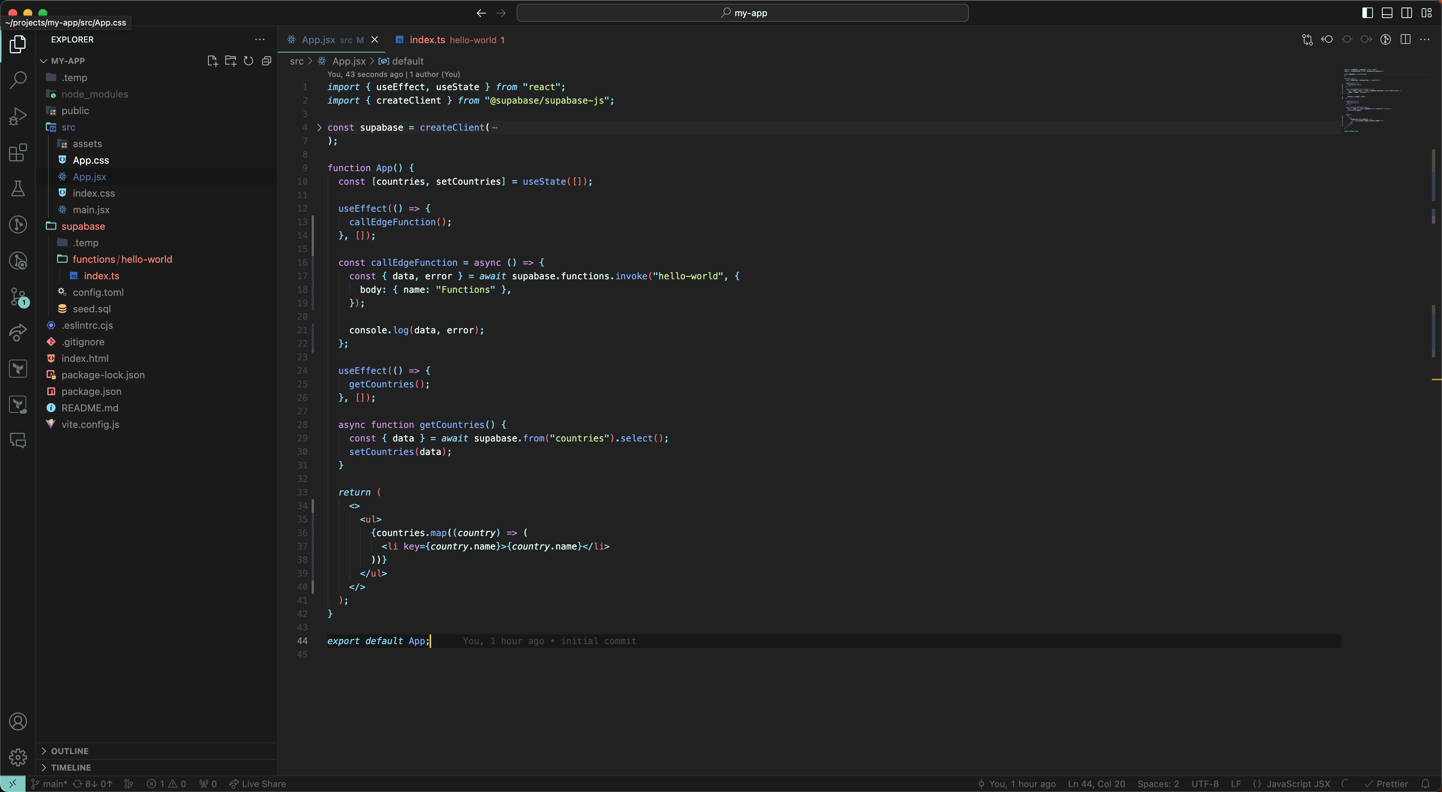Collapse all folders in Explorer
The image size is (1442, 792).
(x=267, y=60)
